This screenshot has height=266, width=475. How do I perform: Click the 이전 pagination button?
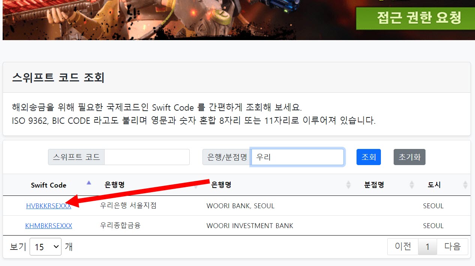[x=403, y=246]
